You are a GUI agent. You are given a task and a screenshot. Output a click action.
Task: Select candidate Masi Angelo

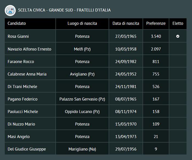19,137
